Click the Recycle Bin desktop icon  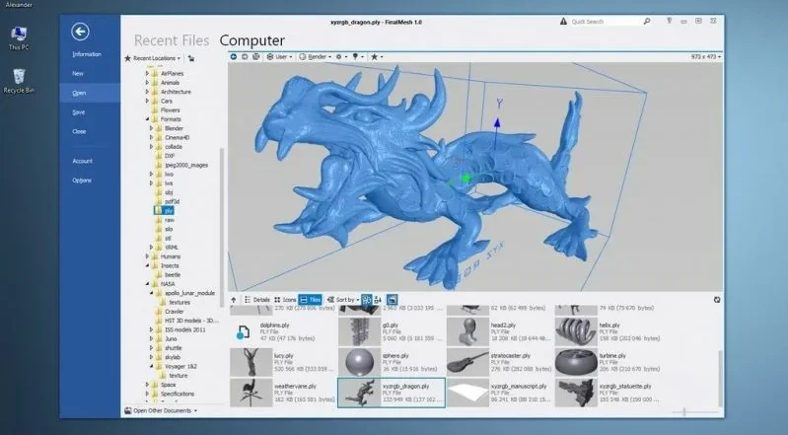point(19,81)
